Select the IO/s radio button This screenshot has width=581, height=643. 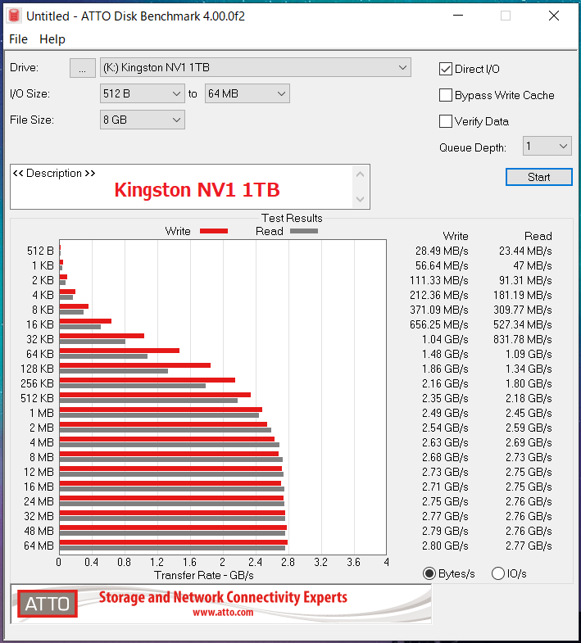point(498,573)
